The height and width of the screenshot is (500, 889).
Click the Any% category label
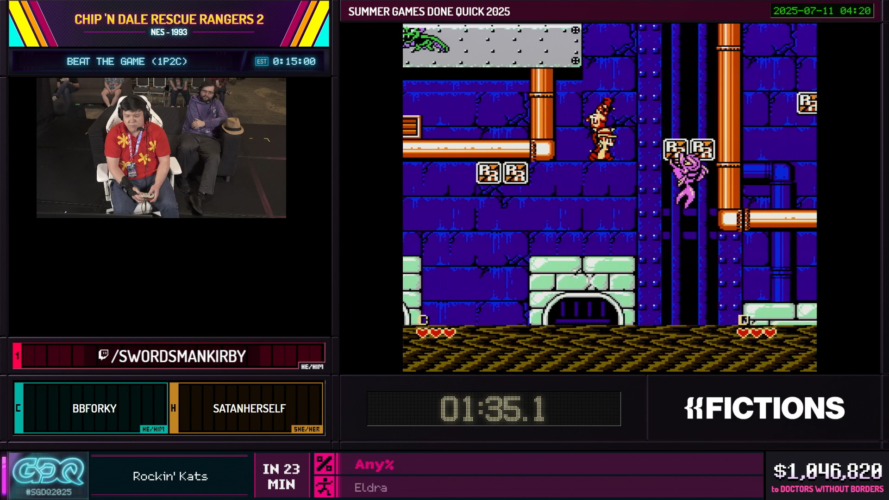374,464
